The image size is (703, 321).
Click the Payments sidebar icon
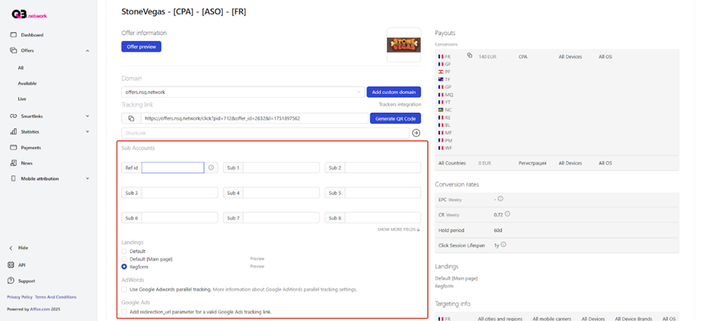[x=13, y=147]
